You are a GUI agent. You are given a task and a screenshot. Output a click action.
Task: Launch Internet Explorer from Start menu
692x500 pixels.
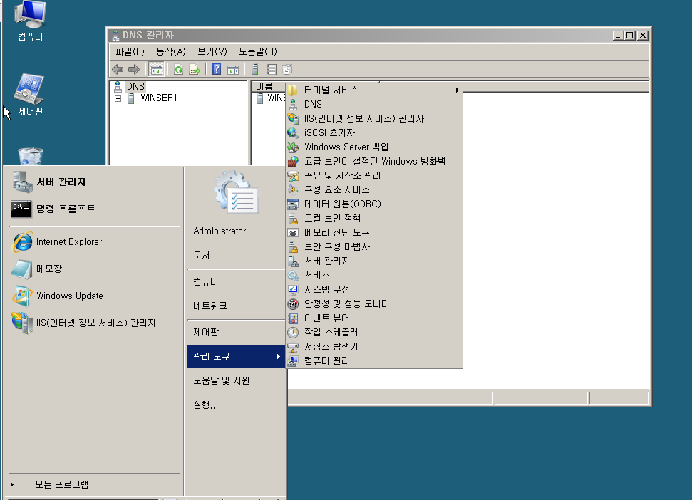tap(95, 241)
